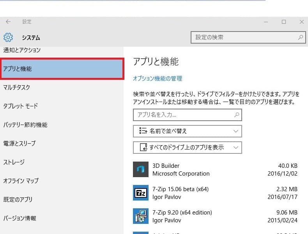Image resolution: width=308 pixels, height=234 pixels.
Task: Click the drive icon beside すべてのドライブ上のアプリを表示
Action: [143, 147]
